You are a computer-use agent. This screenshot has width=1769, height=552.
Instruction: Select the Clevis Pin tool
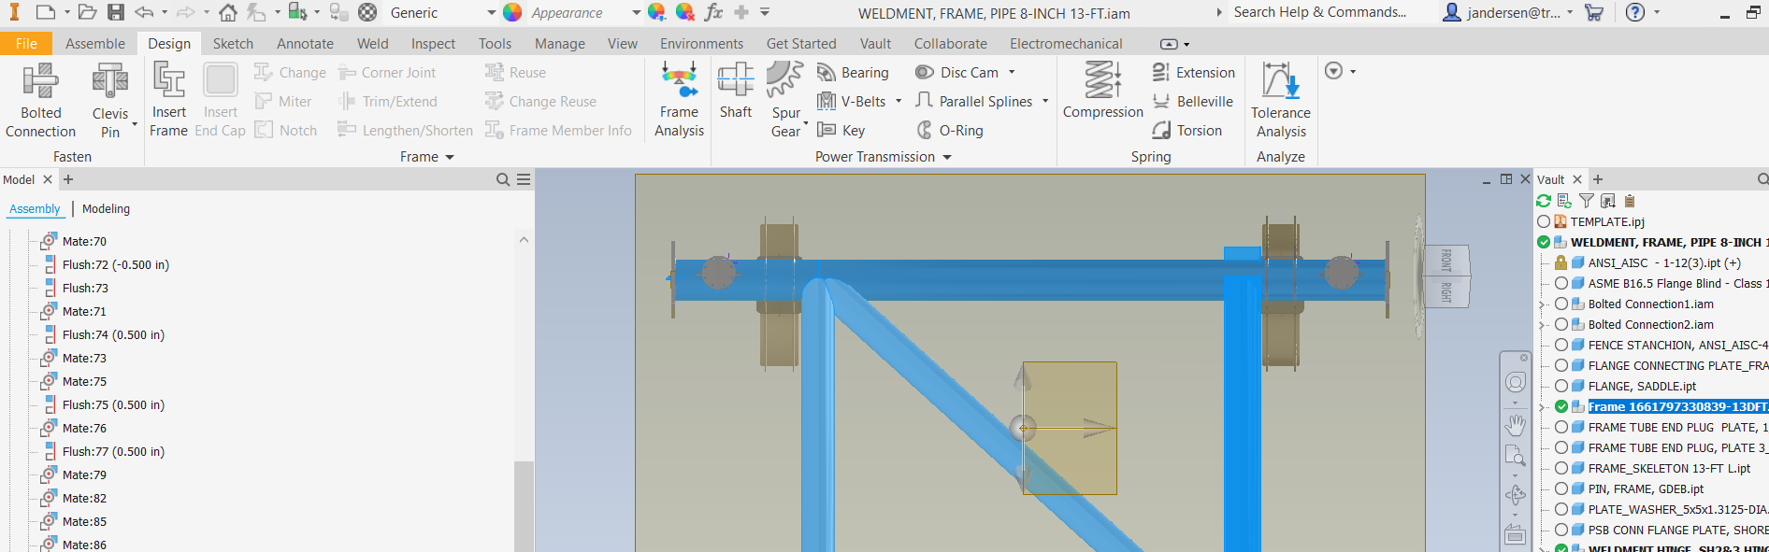click(110, 101)
